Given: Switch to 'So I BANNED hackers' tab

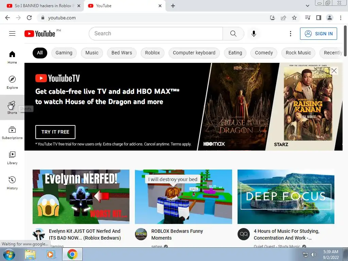Looking at the screenshot, I should click(x=42, y=6).
